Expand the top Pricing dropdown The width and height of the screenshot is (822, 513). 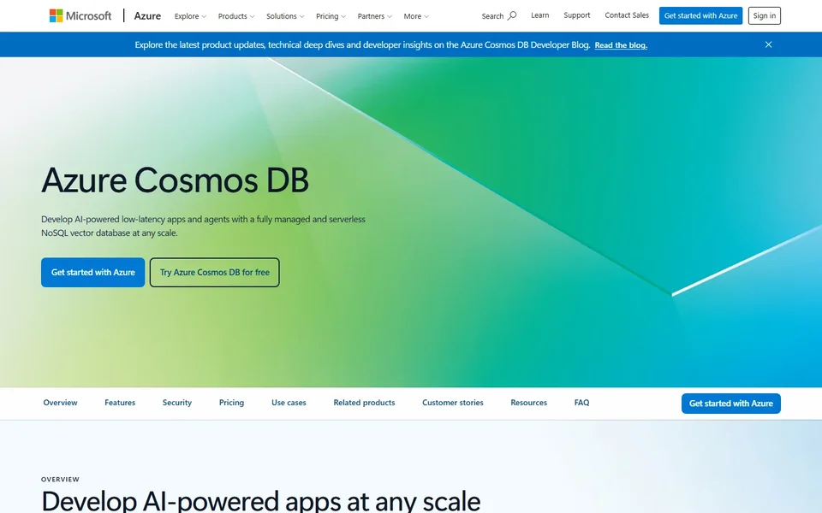pos(331,16)
